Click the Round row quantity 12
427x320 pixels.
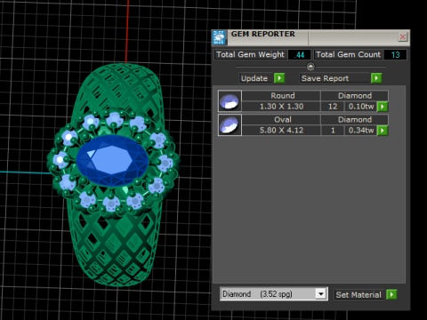(333, 107)
